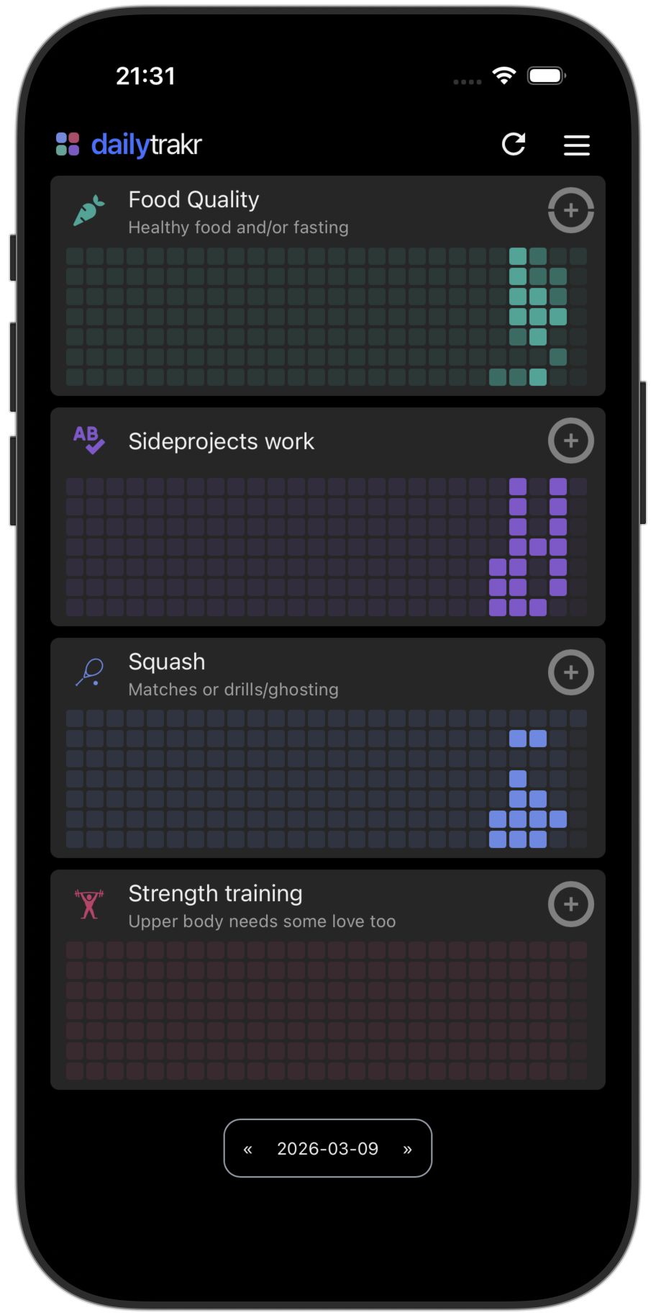Click the Squash racket icon
This screenshot has width=656, height=1313.
[89, 673]
